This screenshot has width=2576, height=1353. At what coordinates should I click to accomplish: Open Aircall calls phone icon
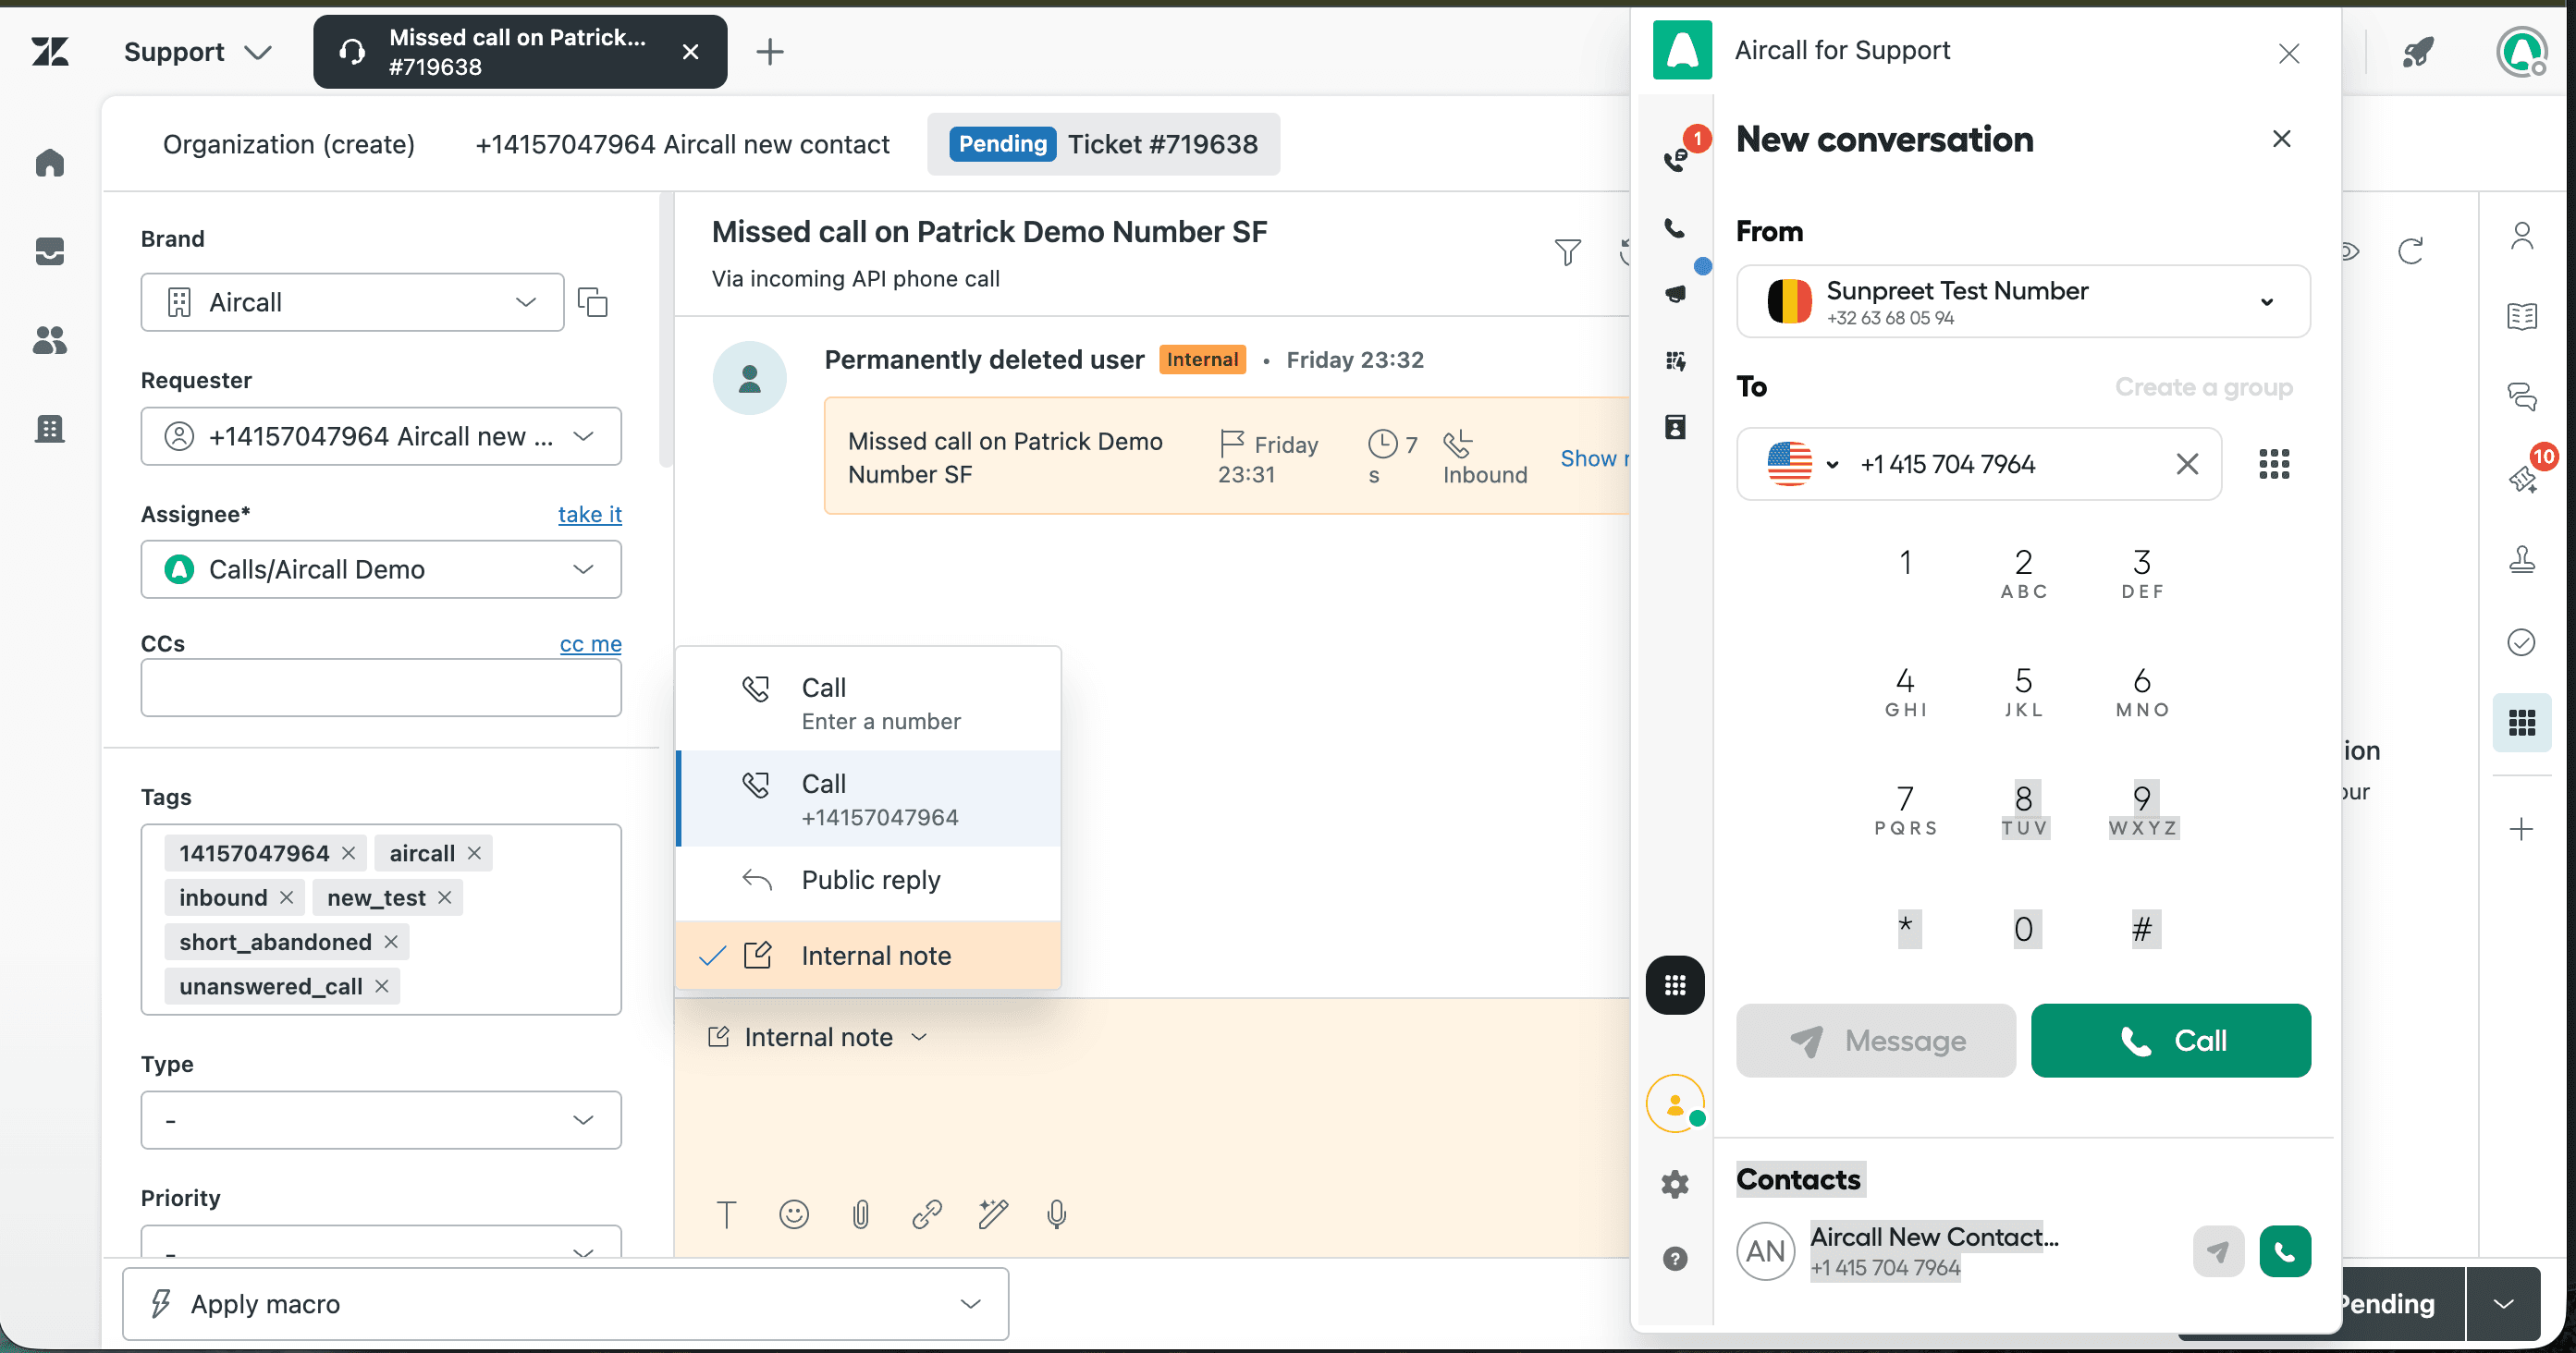coord(1675,229)
